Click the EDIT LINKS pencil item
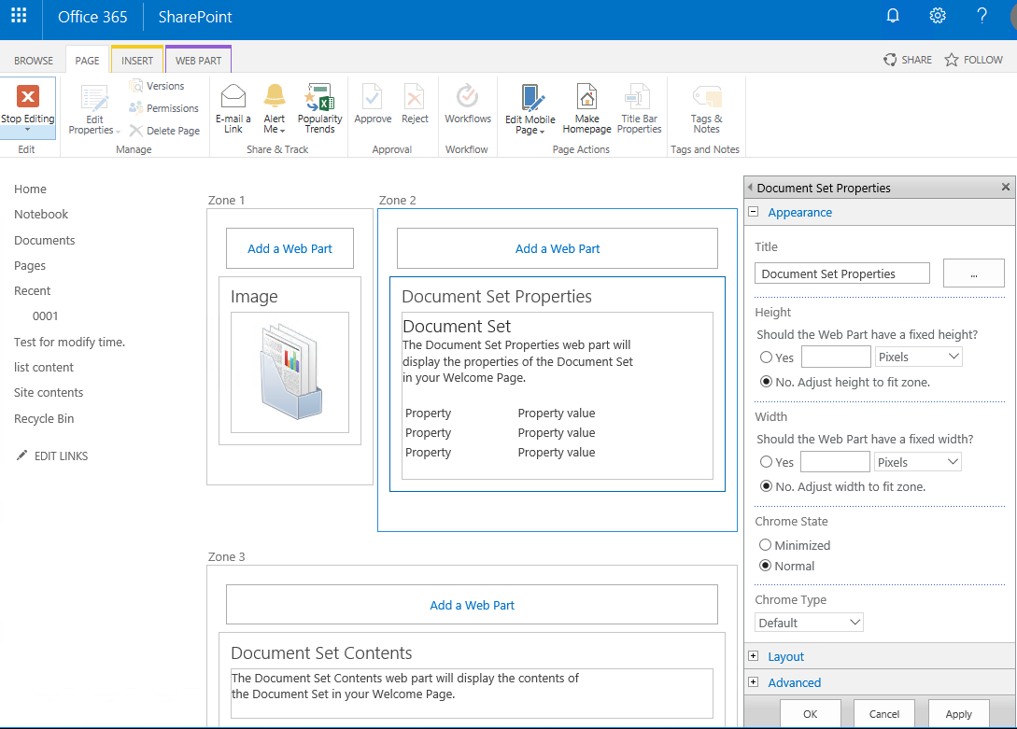1017x729 pixels. pyautogui.click(x=52, y=456)
